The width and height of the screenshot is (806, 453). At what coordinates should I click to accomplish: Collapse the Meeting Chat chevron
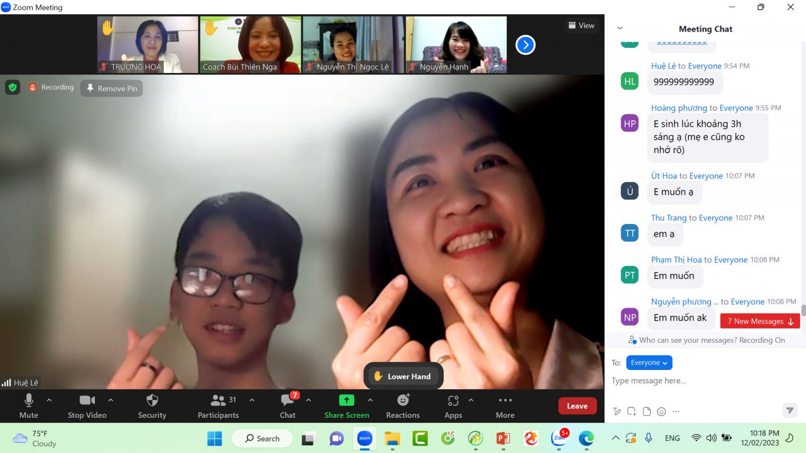[x=620, y=28]
